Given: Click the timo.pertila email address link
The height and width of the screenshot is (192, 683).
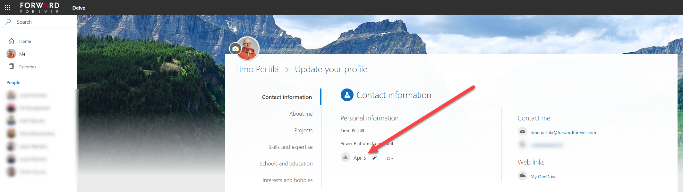Looking at the screenshot, I should (563, 133).
